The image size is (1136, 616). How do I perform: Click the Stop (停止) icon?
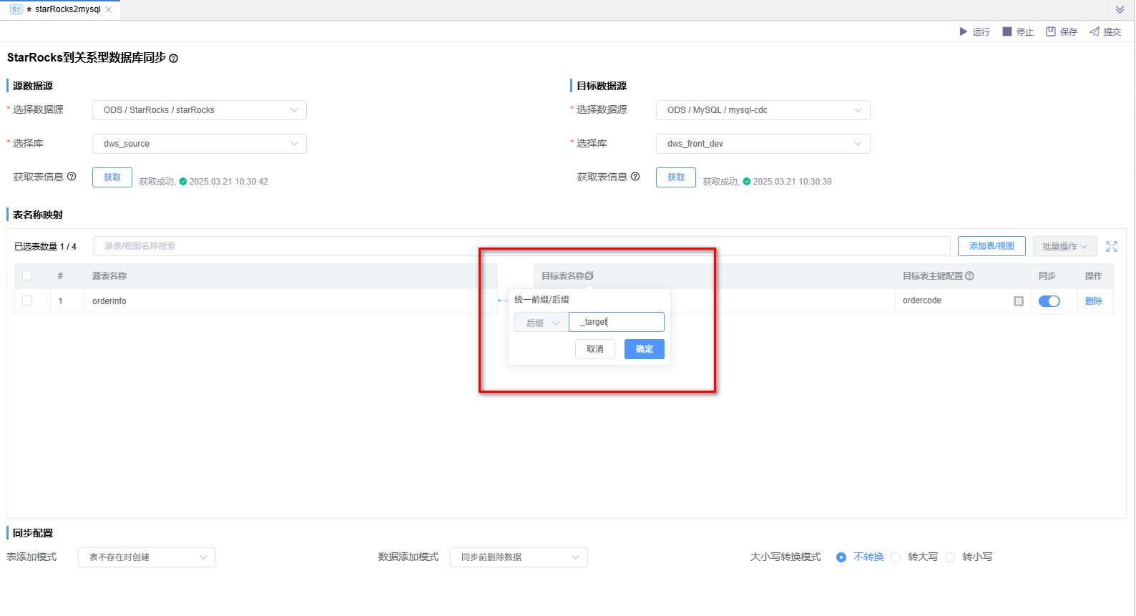1007,31
